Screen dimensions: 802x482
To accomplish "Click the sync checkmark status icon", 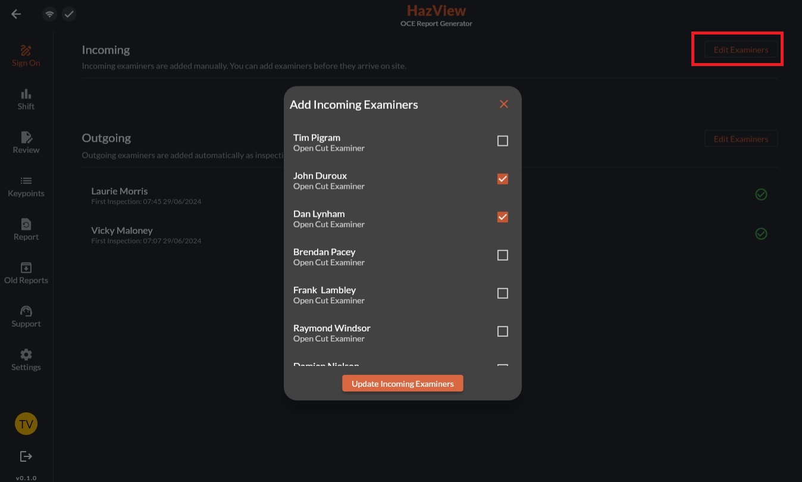I will click(x=69, y=14).
